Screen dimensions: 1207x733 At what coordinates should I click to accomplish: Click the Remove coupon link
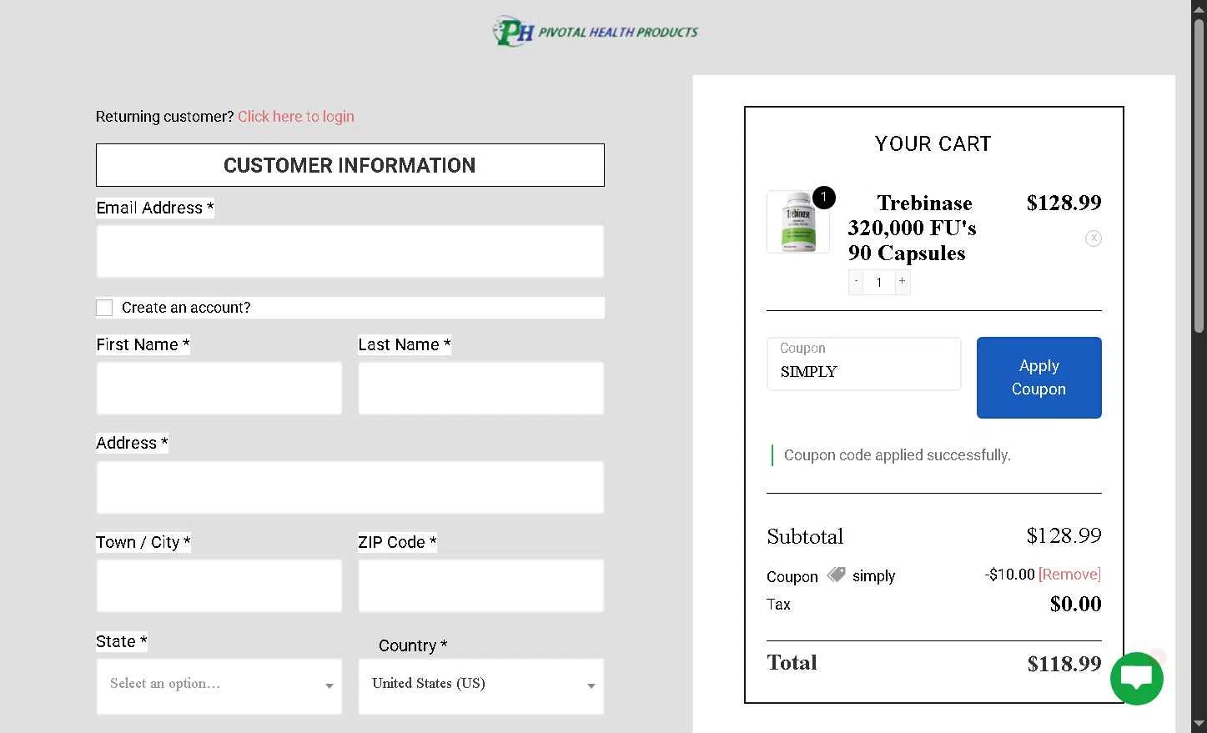(1069, 574)
